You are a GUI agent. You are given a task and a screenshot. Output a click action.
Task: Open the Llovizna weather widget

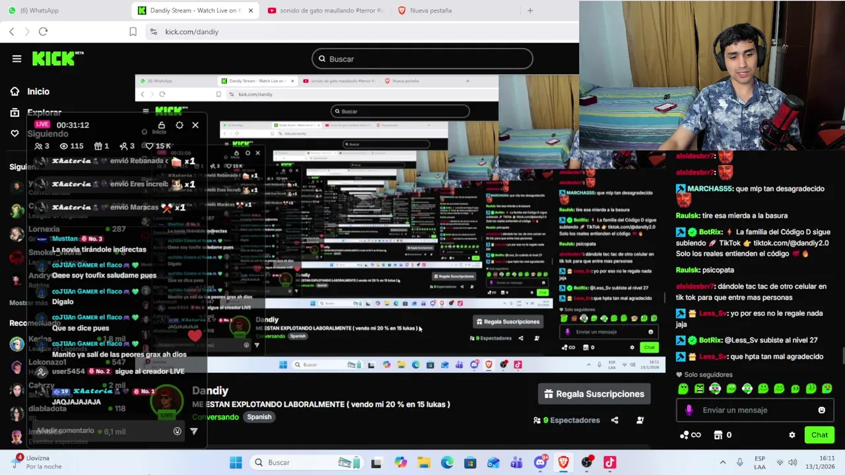(x=36, y=462)
